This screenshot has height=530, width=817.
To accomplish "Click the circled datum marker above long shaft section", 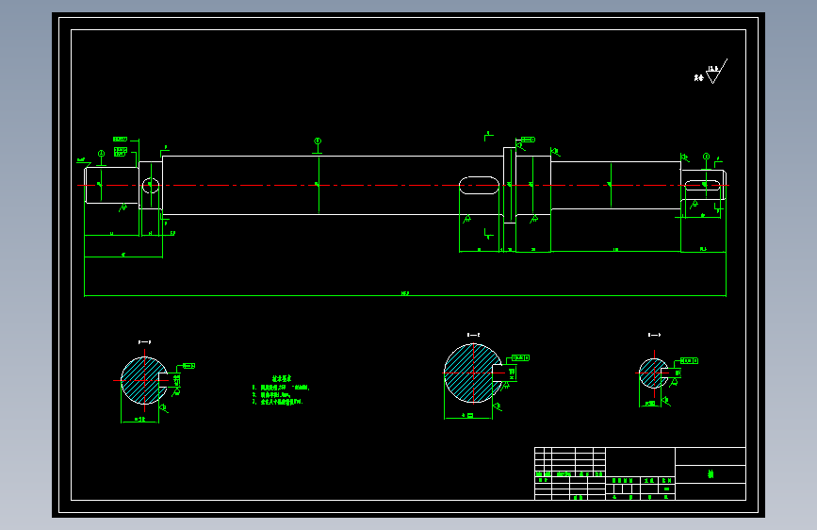I will click(318, 141).
